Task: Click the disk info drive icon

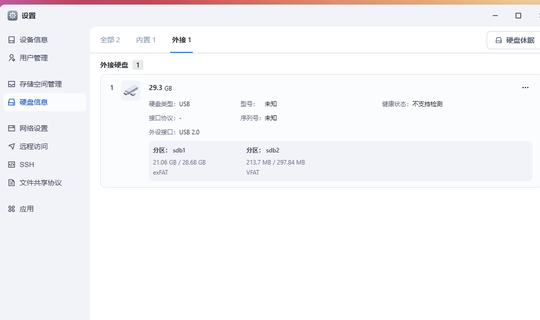Action: (x=12, y=102)
